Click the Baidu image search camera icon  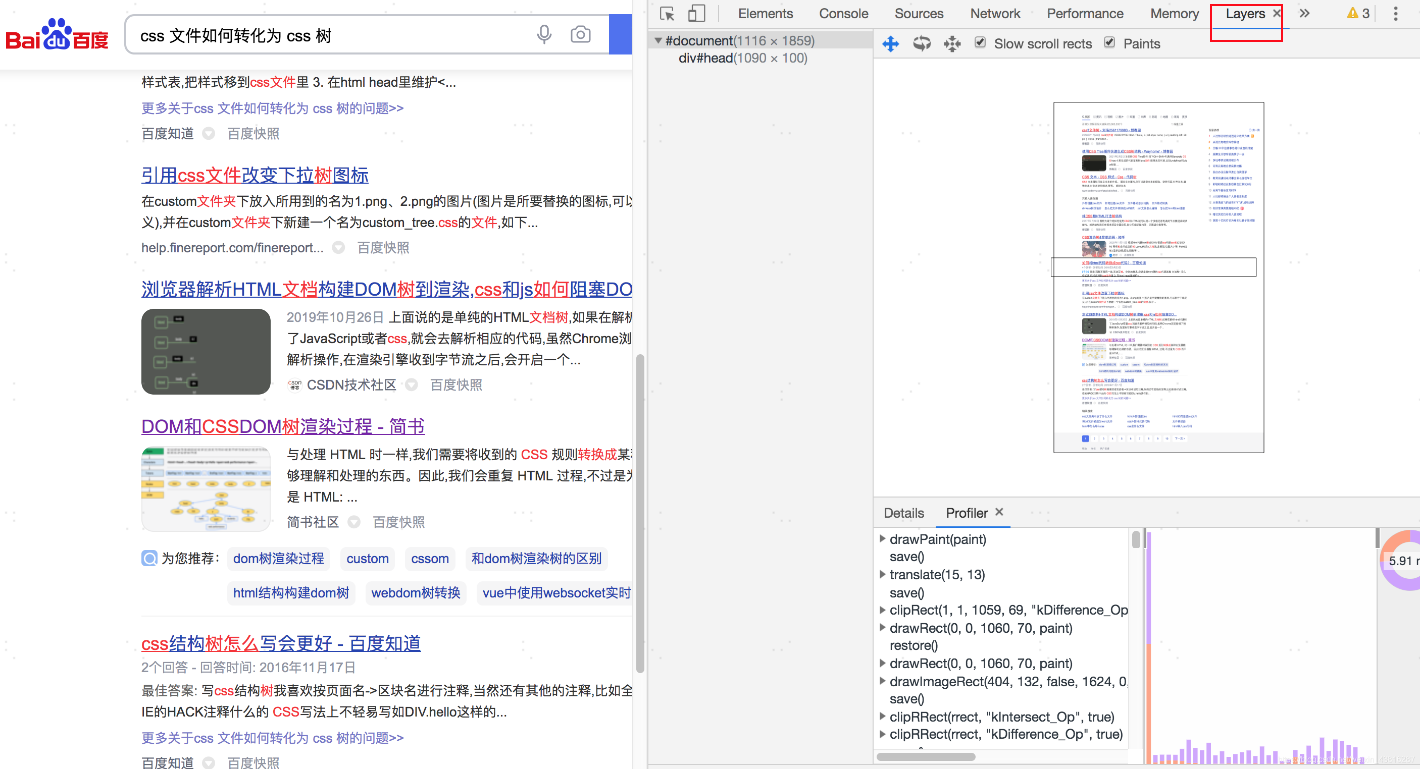point(580,35)
